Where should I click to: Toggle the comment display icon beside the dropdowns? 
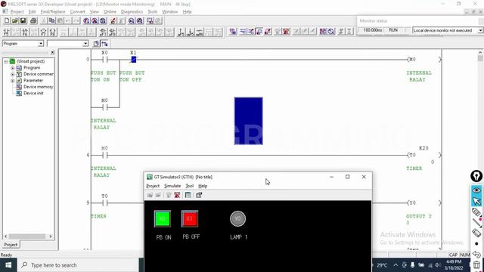click(x=96, y=44)
